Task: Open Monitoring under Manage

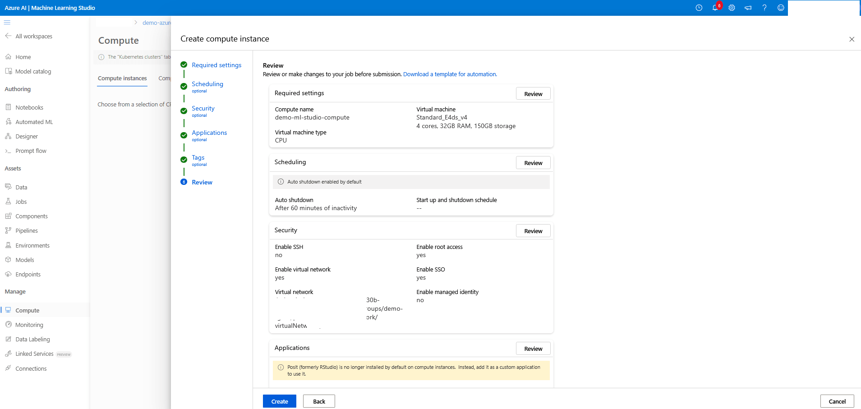Action: 29,325
